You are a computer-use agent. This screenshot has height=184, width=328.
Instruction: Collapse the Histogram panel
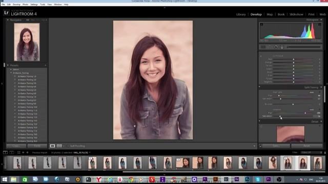pos(321,20)
